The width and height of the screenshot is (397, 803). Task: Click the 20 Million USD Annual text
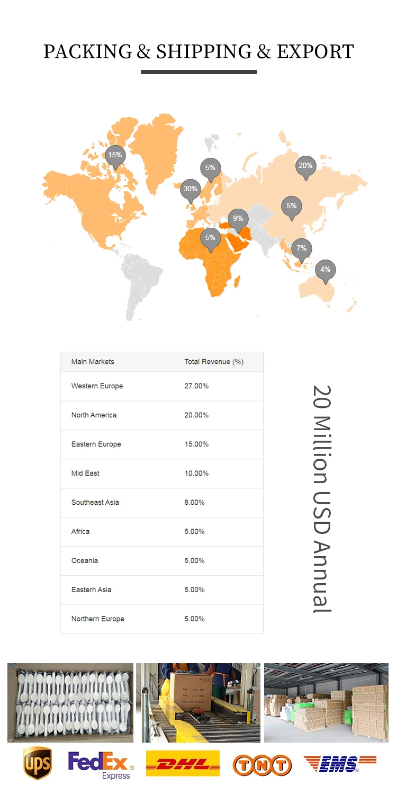pos(321,498)
